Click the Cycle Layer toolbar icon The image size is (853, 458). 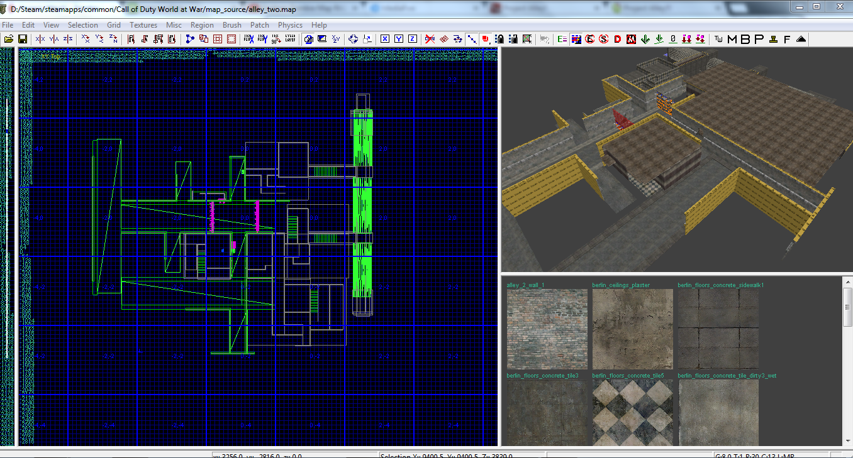click(289, 39)
